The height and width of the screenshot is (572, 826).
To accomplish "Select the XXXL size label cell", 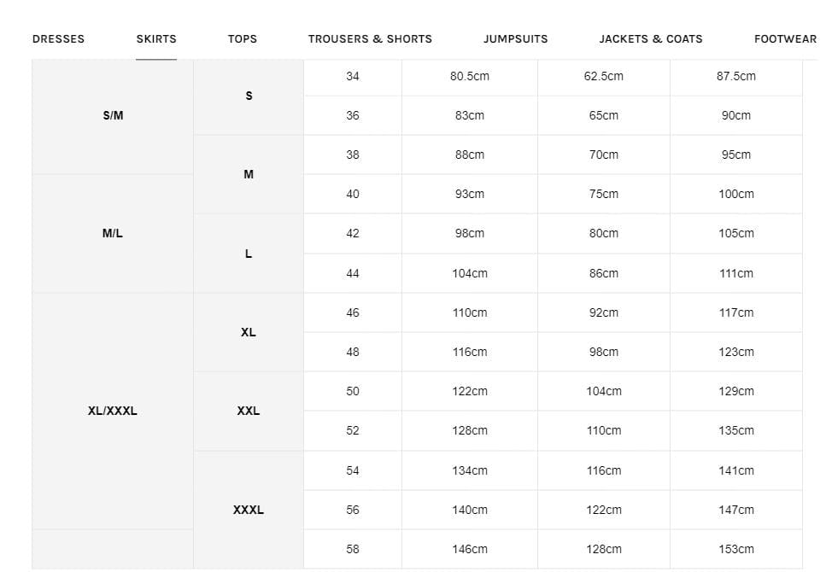I will tap(249, 510).
